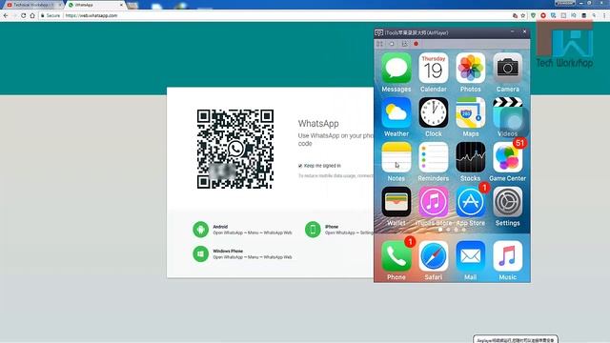Open the Calendar app showing Thursday 19
This screenshot has width=610, height=343.
tap(434, 69)
